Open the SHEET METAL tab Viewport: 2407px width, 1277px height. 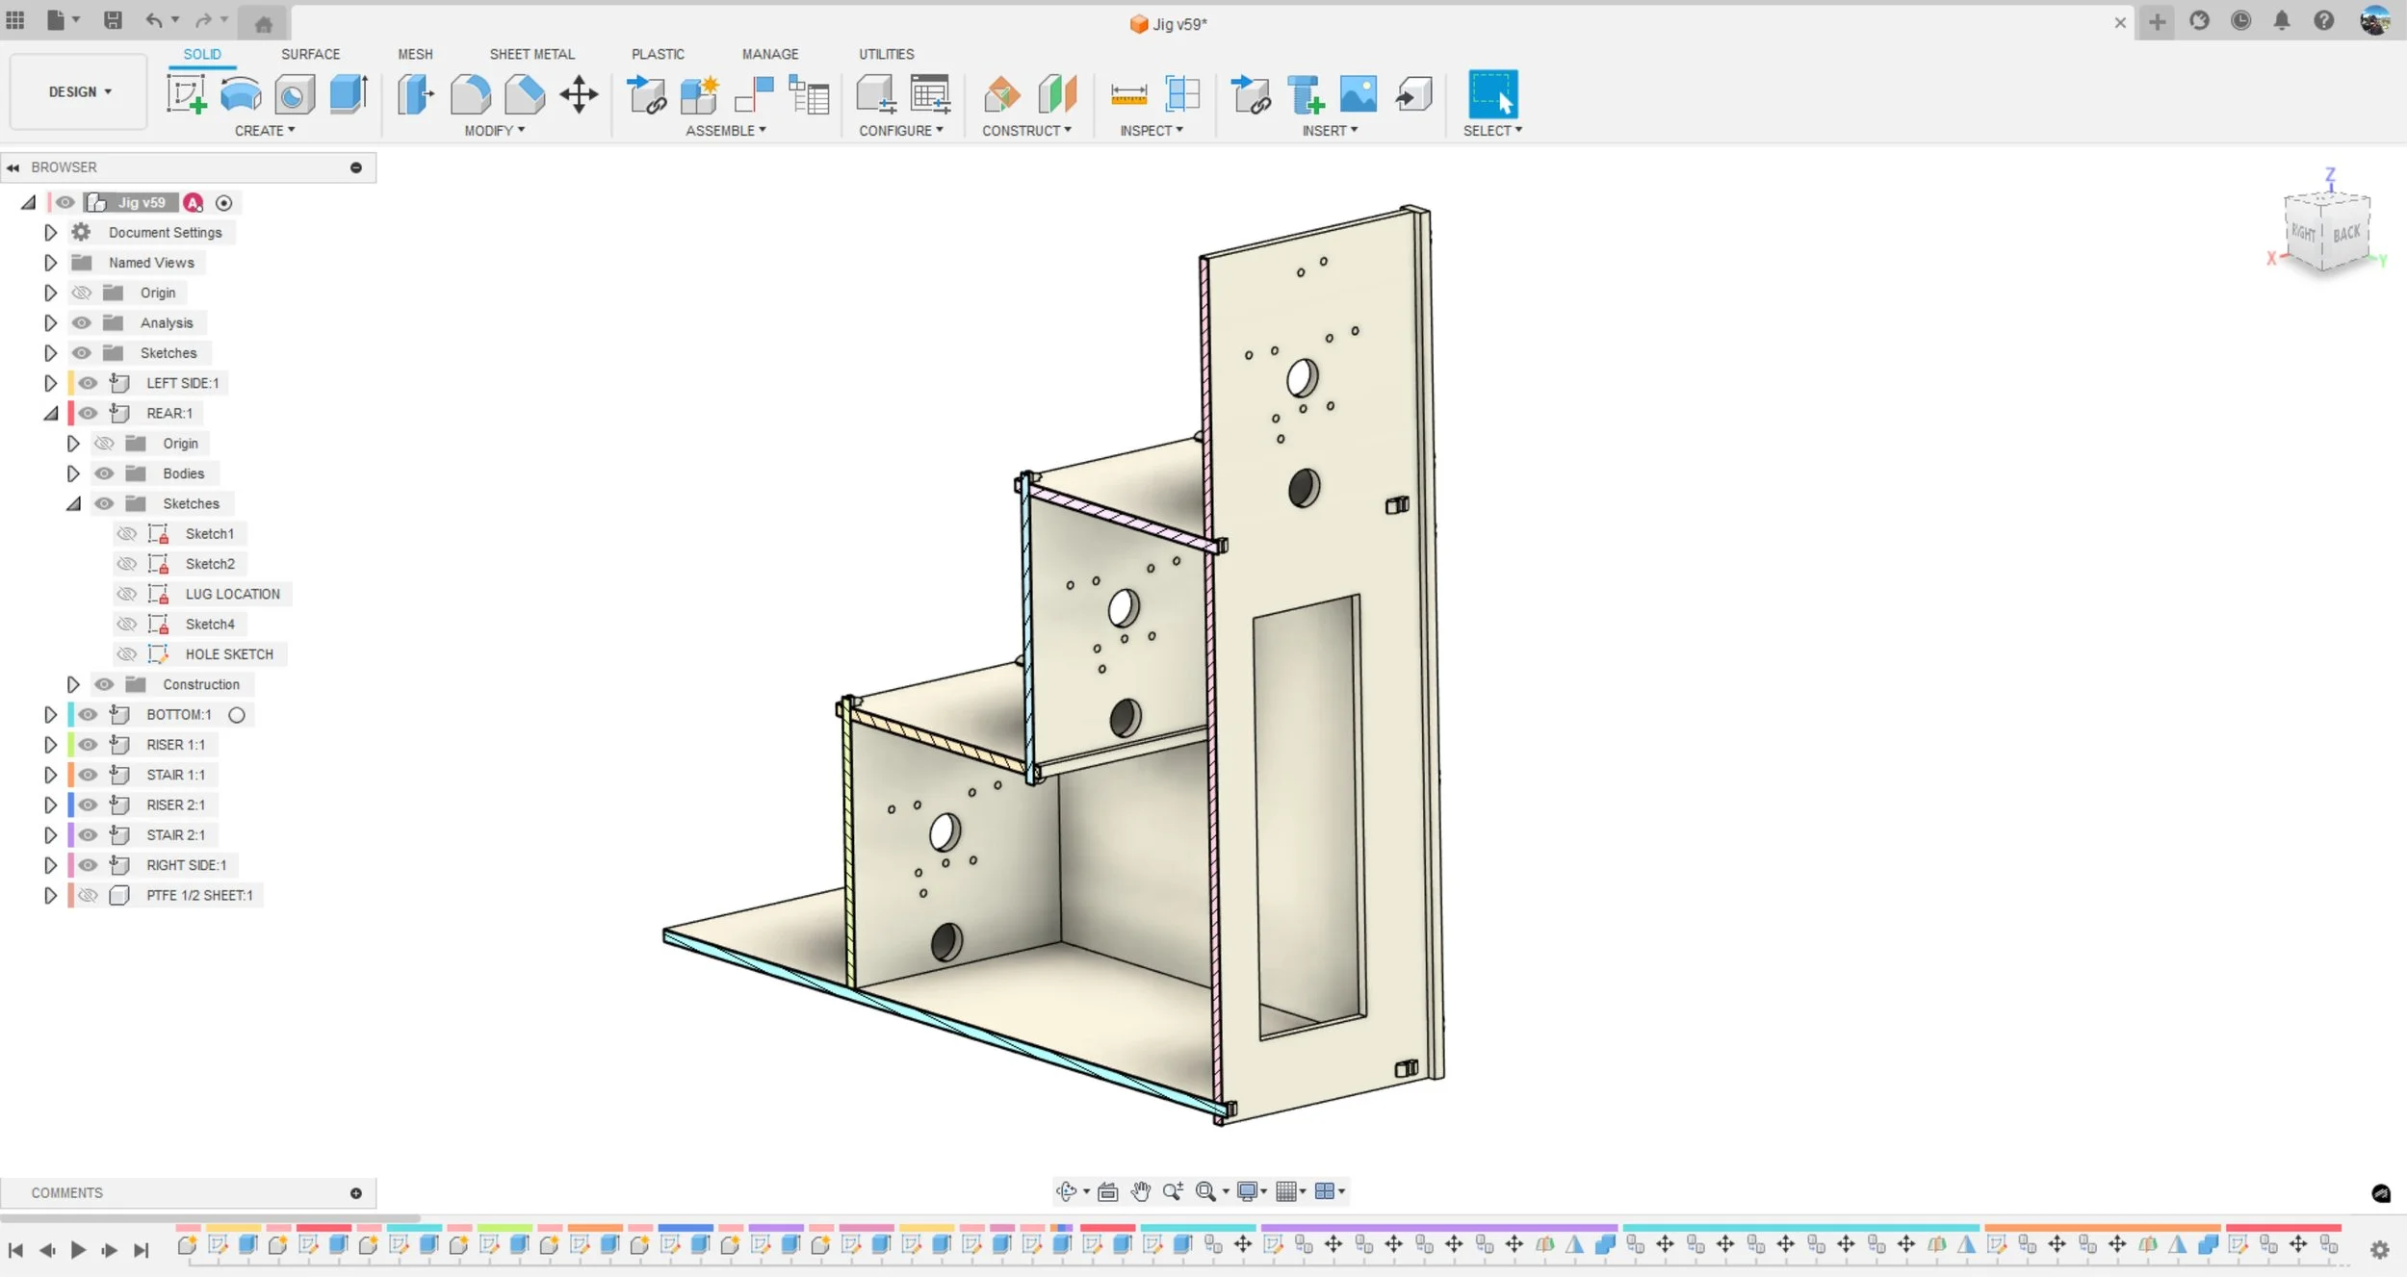531,54
